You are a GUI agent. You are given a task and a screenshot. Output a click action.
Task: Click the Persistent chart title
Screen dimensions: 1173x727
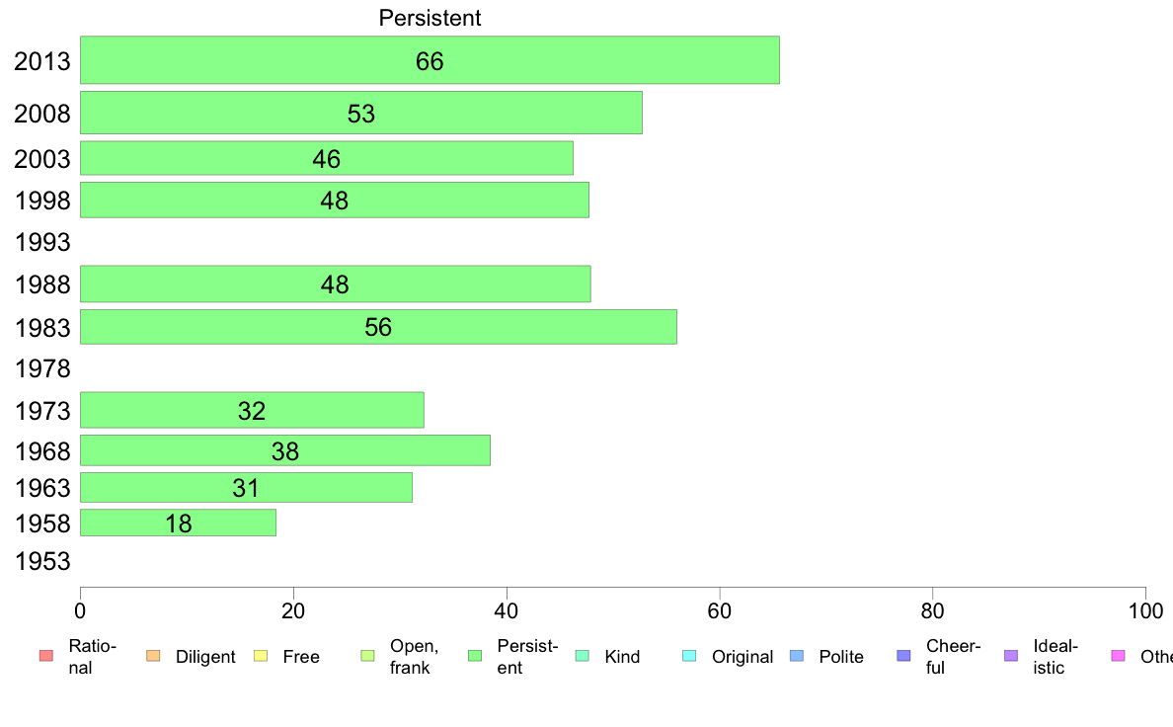[x=430, y=18]
